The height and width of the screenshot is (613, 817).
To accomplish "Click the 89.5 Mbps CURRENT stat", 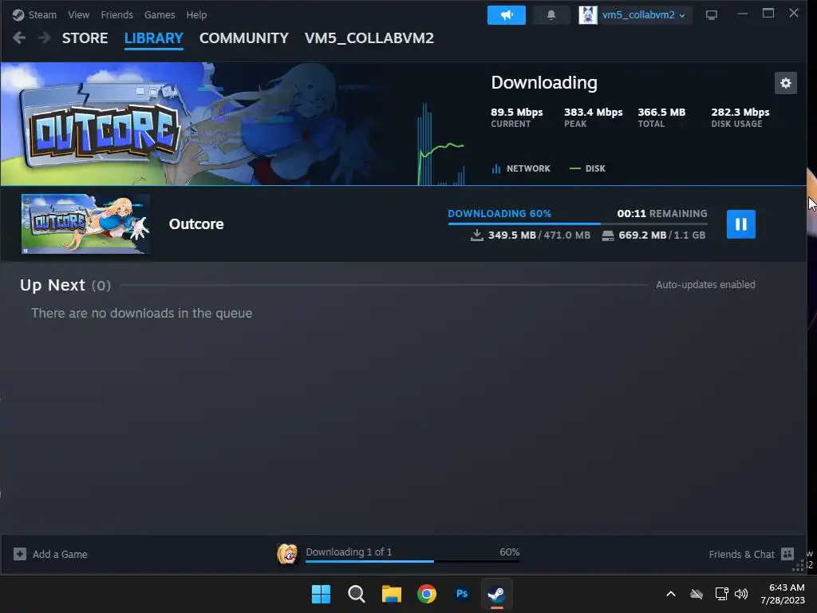I will click(516, 117).
